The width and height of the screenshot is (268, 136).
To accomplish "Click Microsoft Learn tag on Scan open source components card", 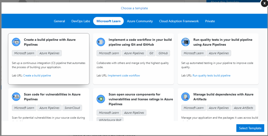I will coord(109,113).
